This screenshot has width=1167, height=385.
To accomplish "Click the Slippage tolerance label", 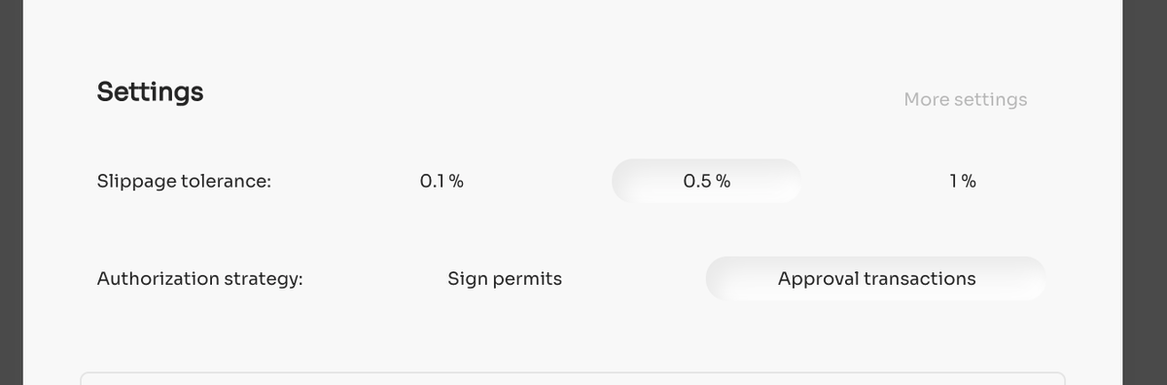I will tap(184, 182).
